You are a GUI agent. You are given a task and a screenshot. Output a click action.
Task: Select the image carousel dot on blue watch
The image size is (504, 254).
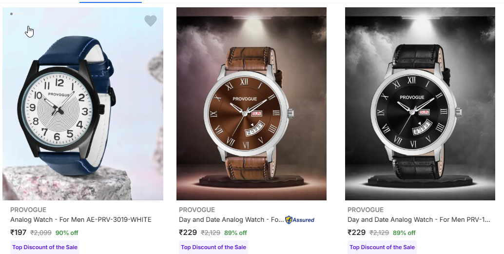point(11,14)
